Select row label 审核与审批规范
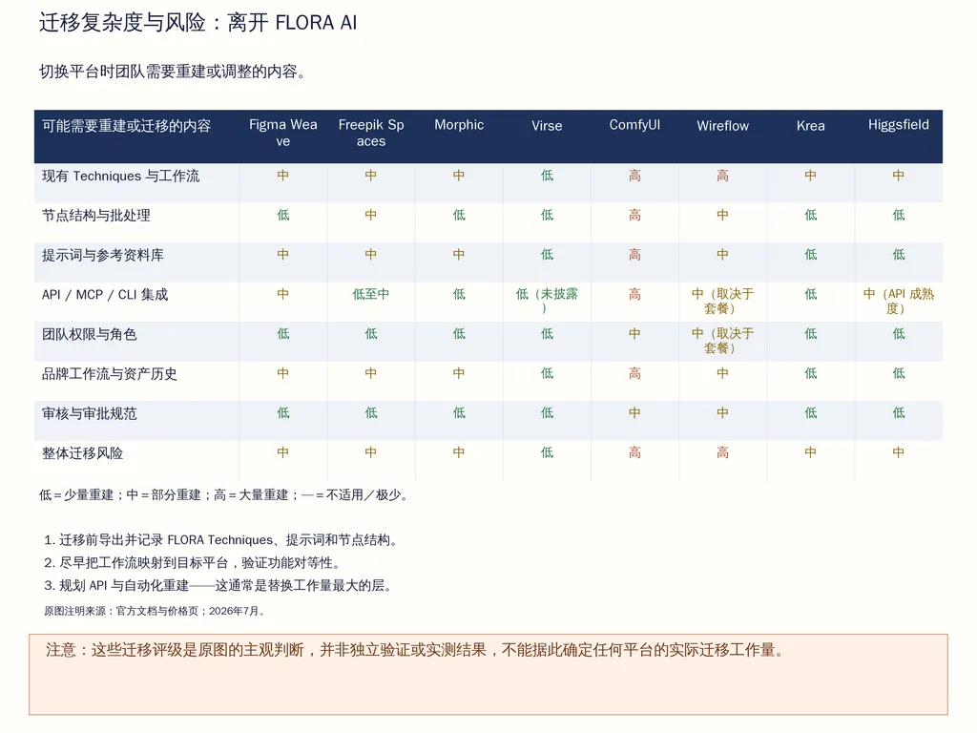This screenshot has height=733, width=977. (89, 414)
